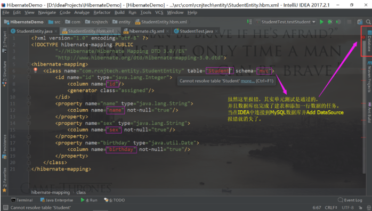Click StudentEntity.hbm.xml in navigation bar
The height and width of the screenshot is (211, 372).
coord(161,22)
